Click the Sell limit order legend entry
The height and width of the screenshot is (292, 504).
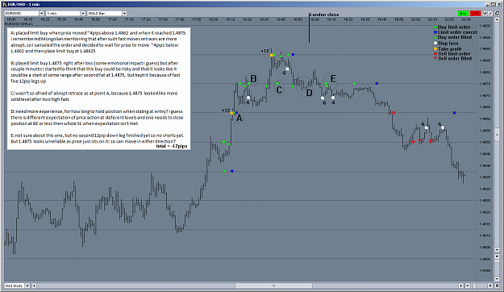coord(452,54)
